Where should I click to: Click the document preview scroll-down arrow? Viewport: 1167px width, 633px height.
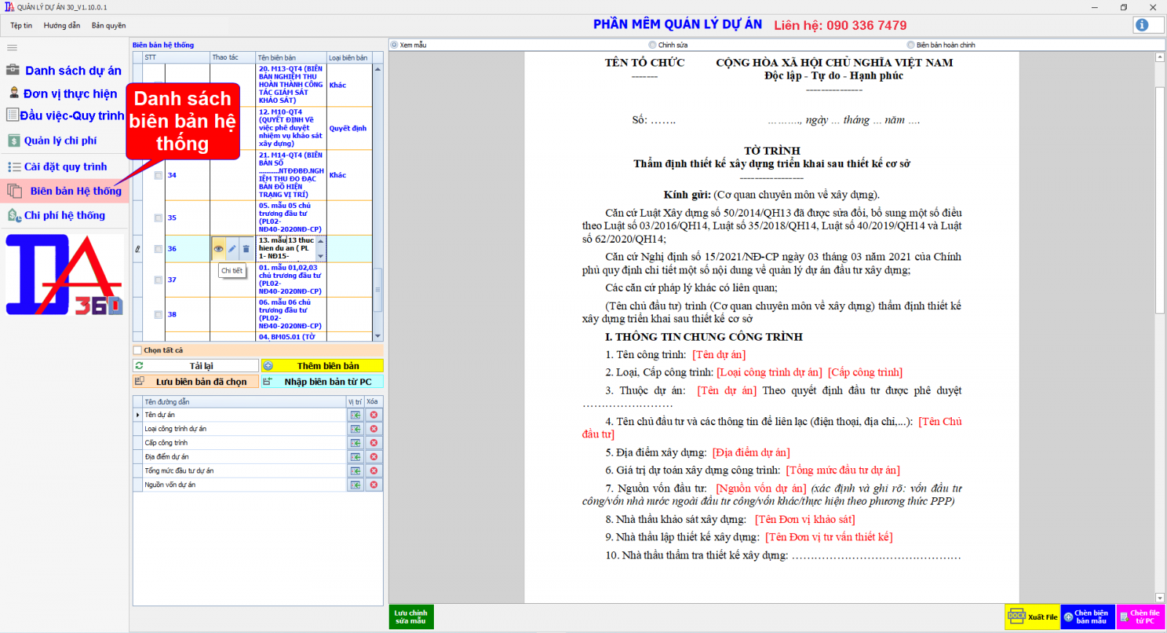coord(1160,598)
